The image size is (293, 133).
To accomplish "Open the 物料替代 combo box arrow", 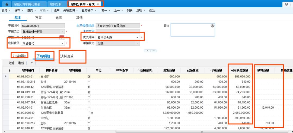I will point(62,43).
